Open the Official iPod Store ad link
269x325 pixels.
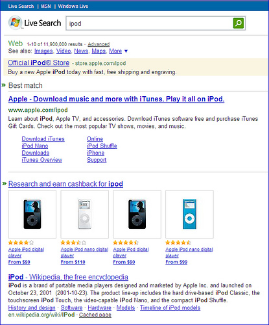point(39,63)
